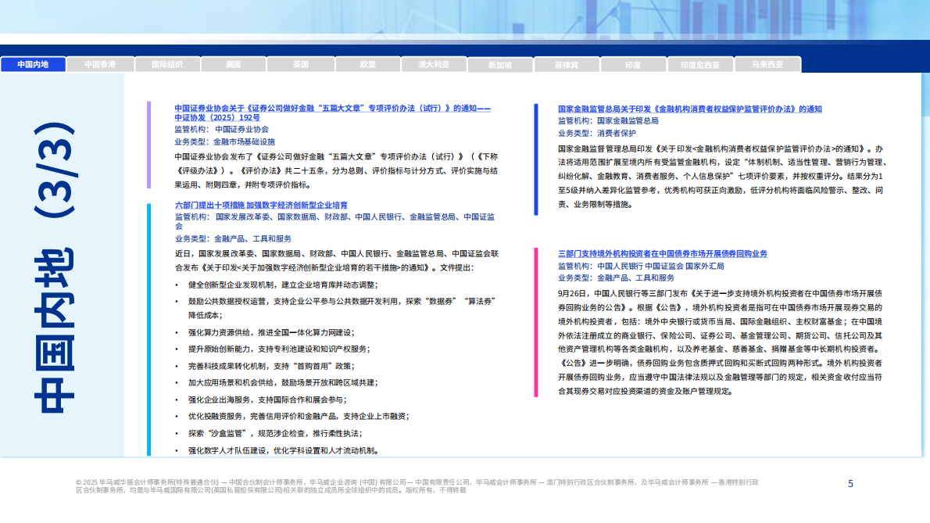Viewport: 930px width, 523px height.
Task: Select the 欧盟 tab
Action: 367,64
